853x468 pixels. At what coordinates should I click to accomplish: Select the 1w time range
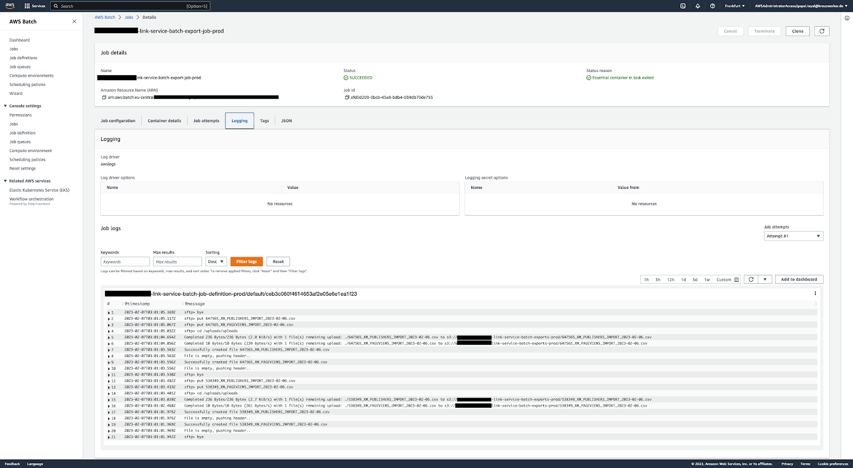coord(707,280)
